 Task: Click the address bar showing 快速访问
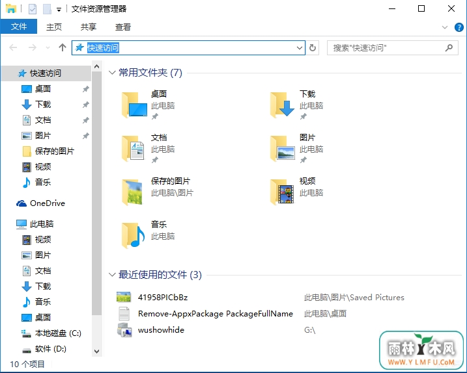click(x=188, y=48)
